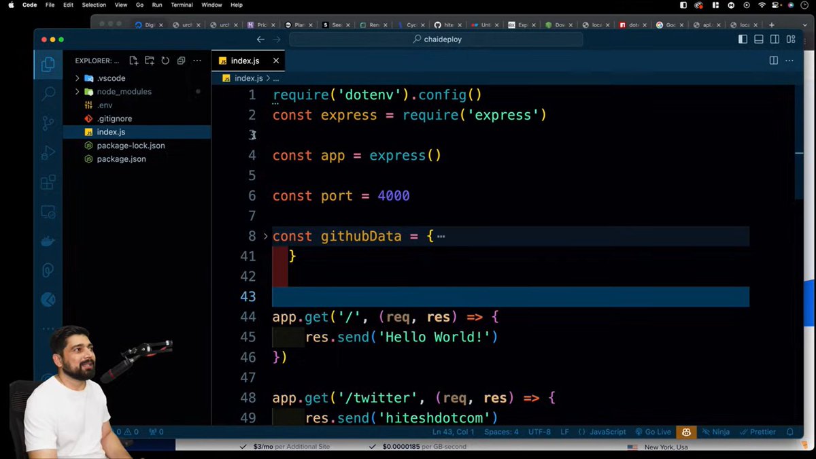816x459 pixels.
Task: Split the editor using the split icon
Action: click(773, 61)
